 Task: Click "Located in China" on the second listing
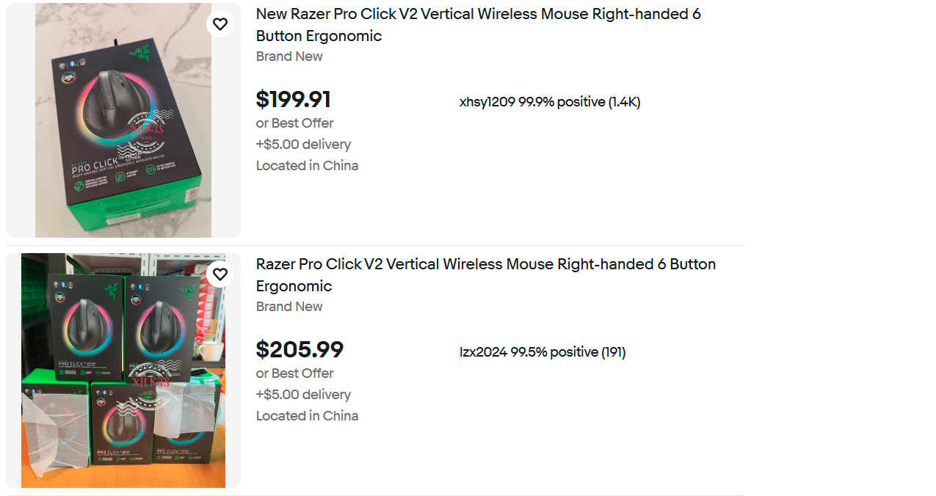point(307,416)
